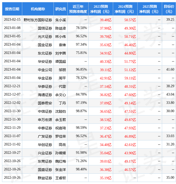Click the 中金公司 institution name
This screenshot has width=176, height=184.
(45, 70)
